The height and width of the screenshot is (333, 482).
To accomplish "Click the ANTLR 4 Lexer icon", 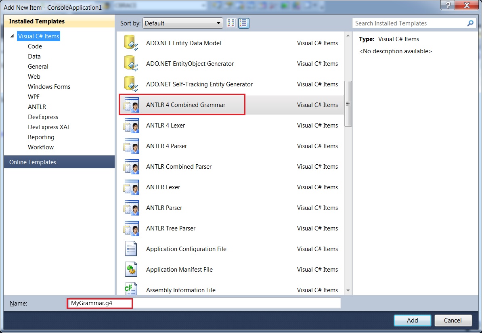I will click(x=131, y=126).
